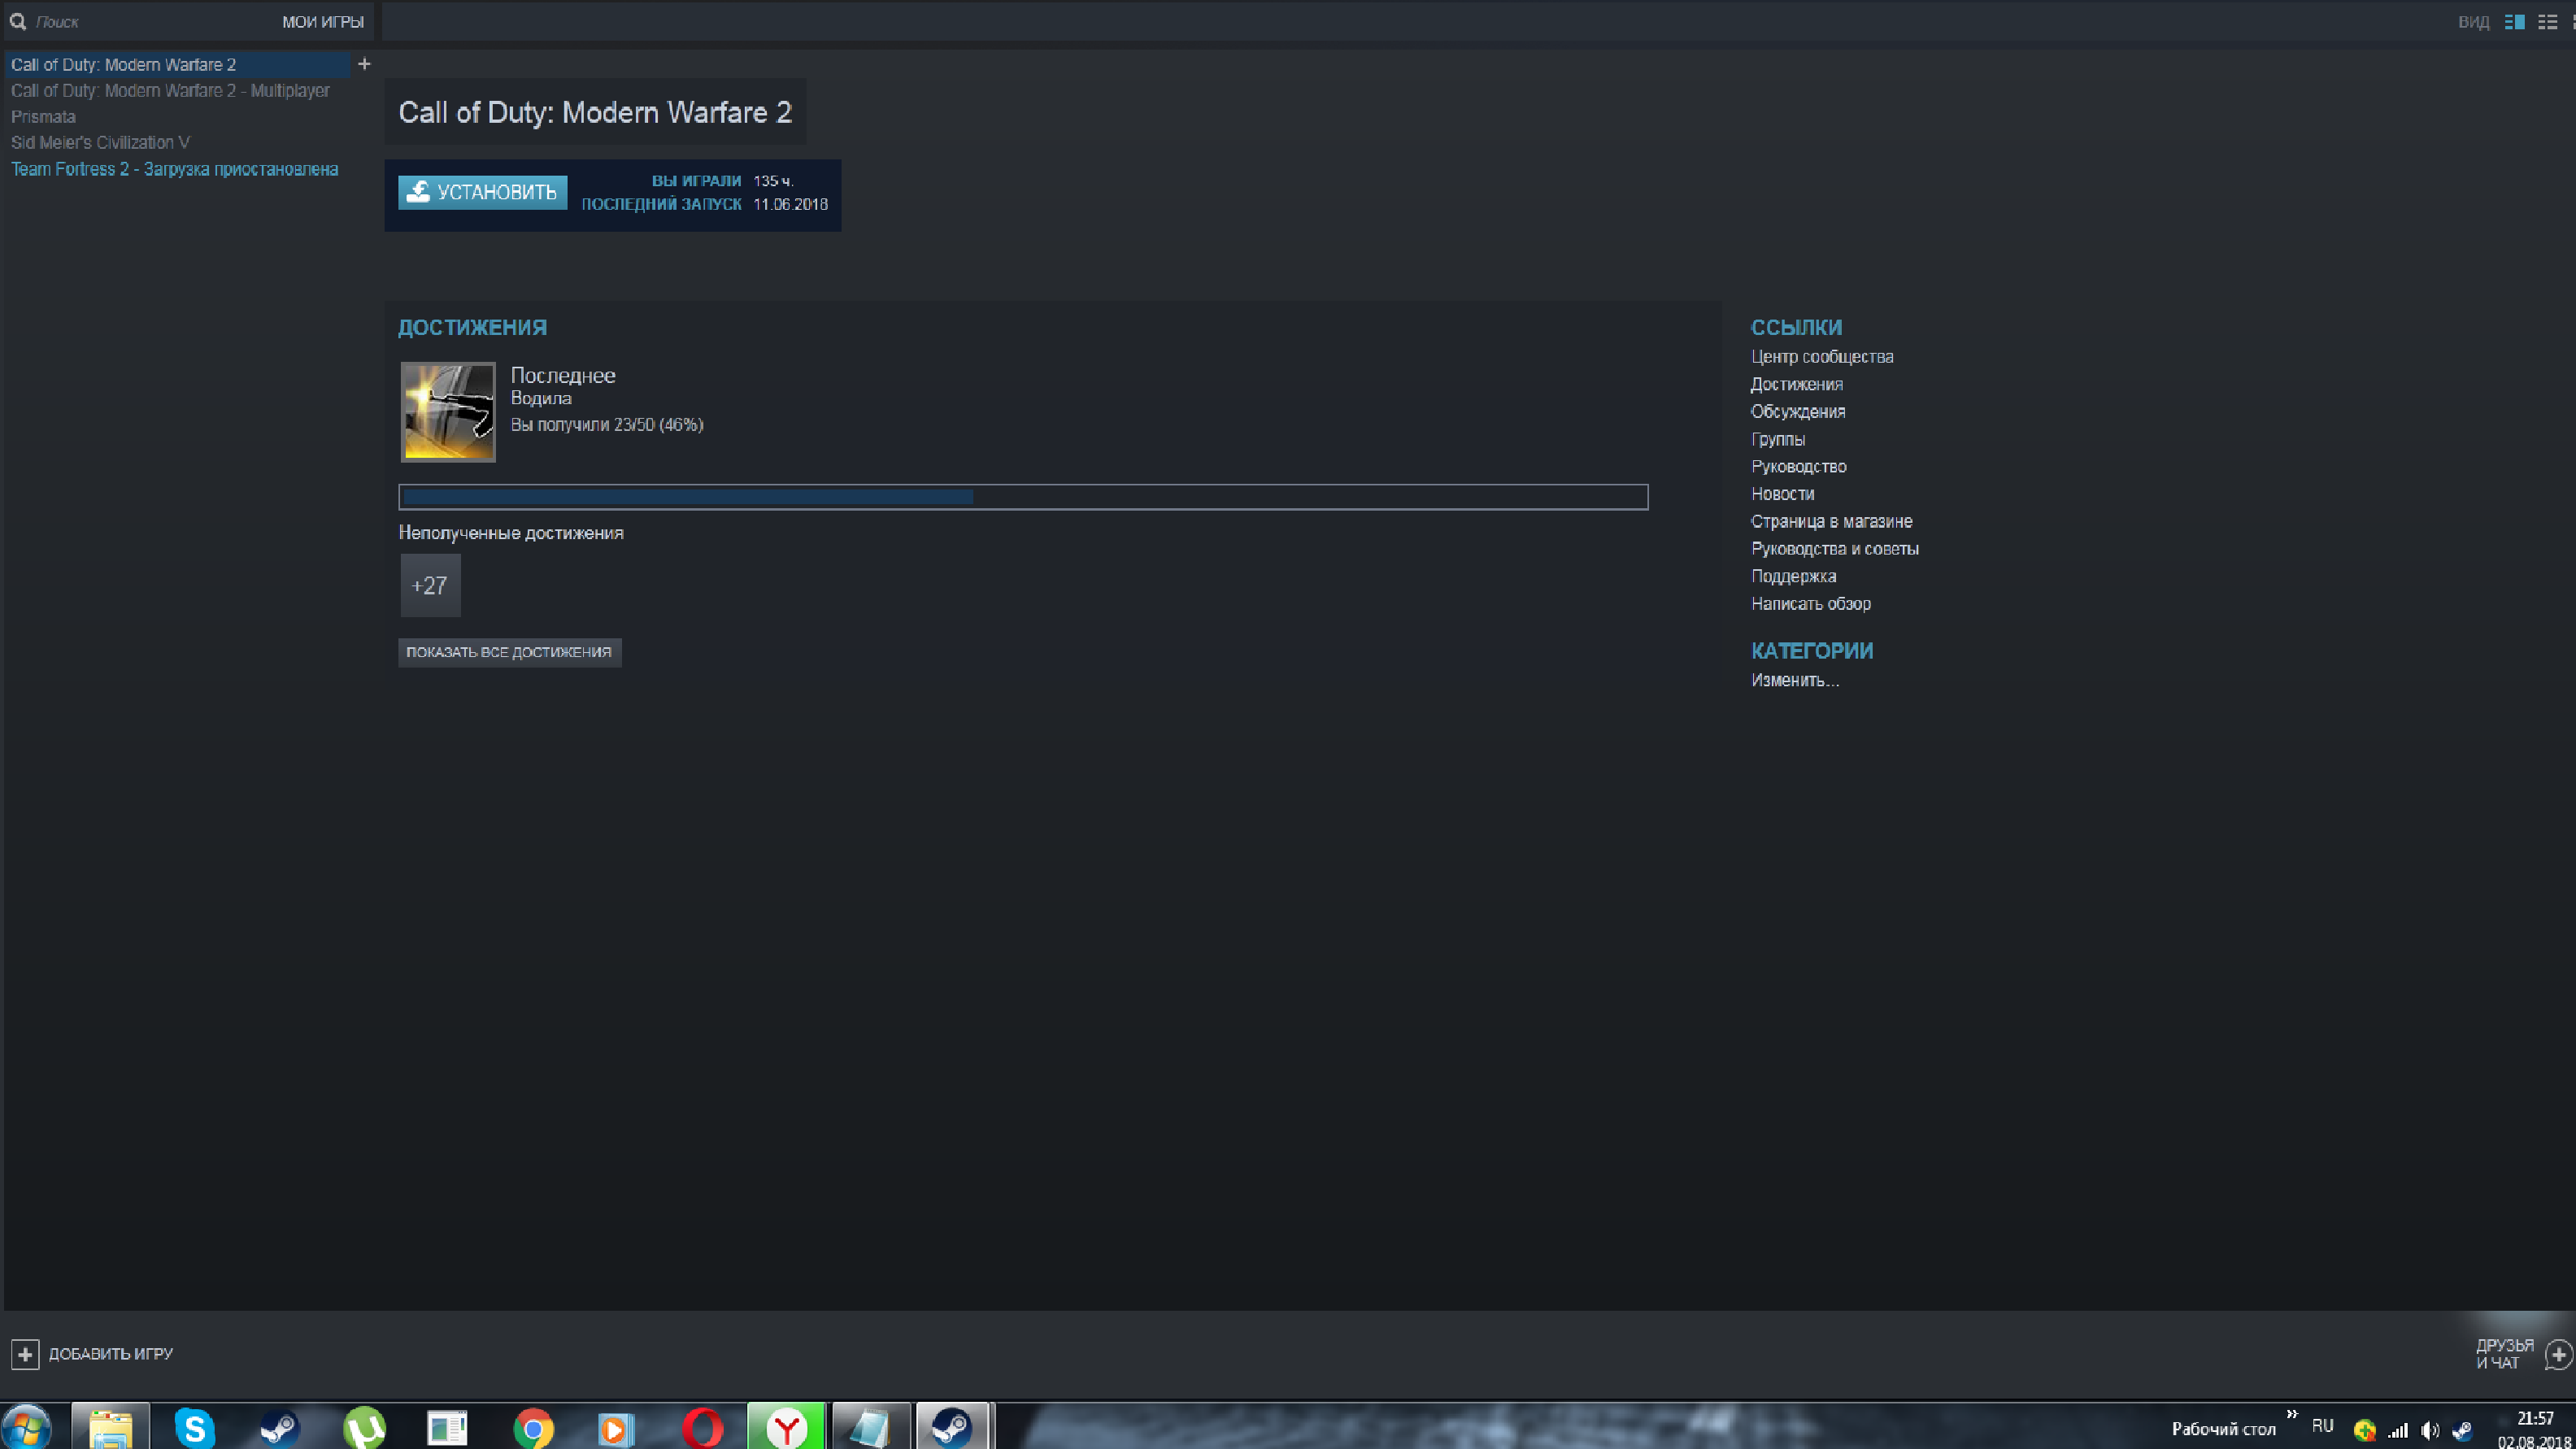Open Руководства и советы link
This screenshot has height=1449, width=2576.
pos(1835,549)
